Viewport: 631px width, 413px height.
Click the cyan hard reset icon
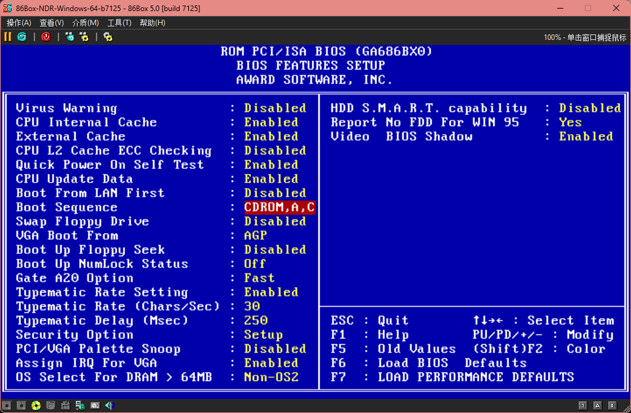[x=22, y=37]
